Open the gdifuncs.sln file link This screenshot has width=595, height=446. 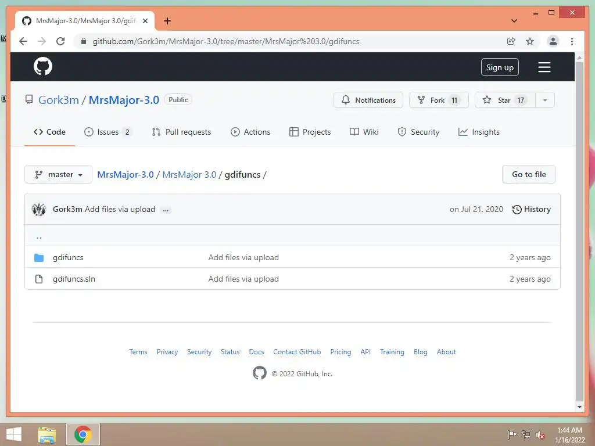coord(74,279)
